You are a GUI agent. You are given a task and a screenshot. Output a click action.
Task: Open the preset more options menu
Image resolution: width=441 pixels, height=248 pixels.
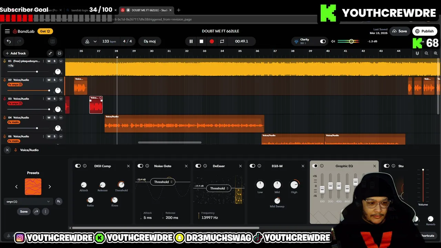pyautogui.click(x=45, y=211)
